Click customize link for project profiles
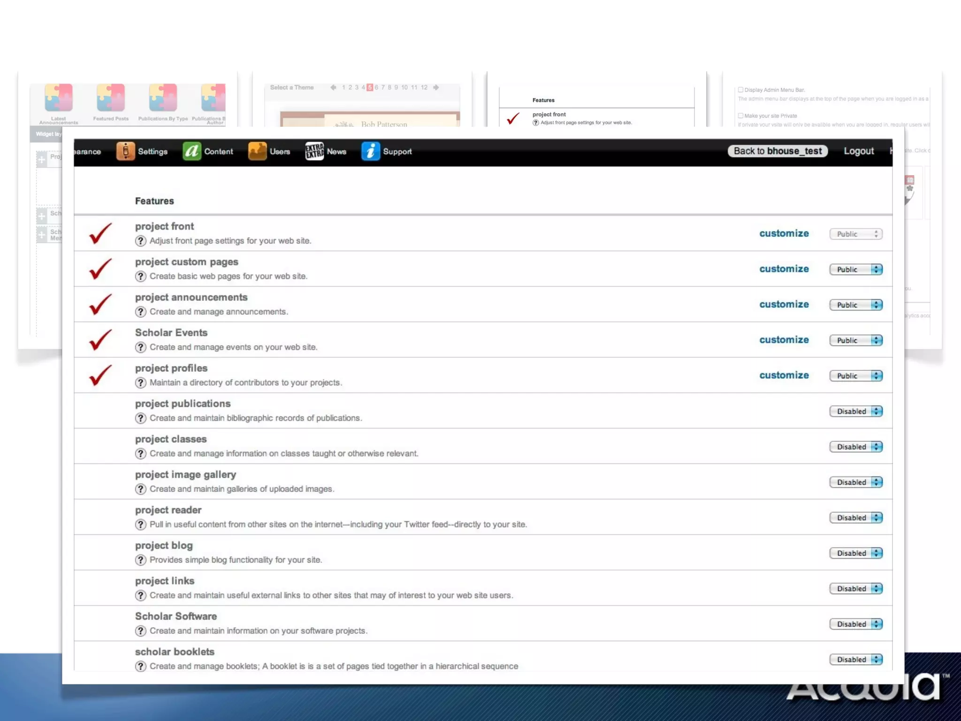Viewport: 961px width, 721px height. coord(784,375)
